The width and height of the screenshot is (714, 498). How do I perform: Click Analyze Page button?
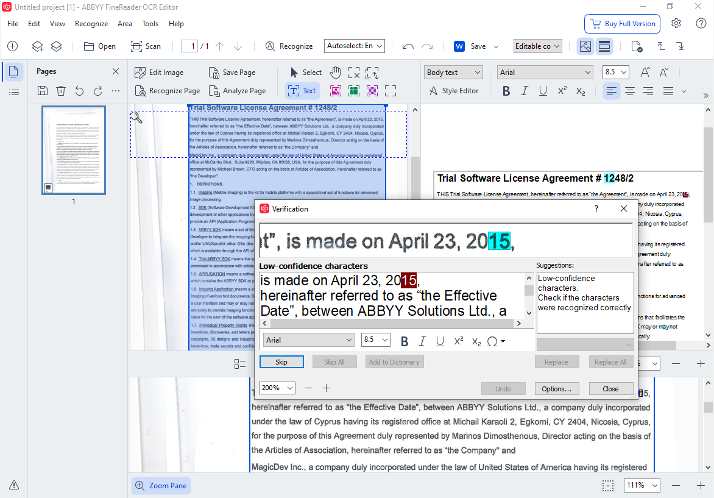click(x=237, y=91)
